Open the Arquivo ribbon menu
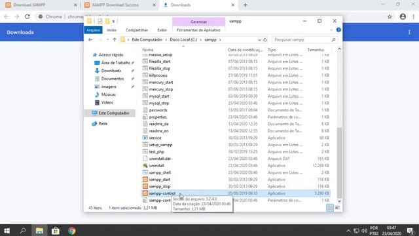The height and width of the screenshot is (236, 419). pos(93,30)
